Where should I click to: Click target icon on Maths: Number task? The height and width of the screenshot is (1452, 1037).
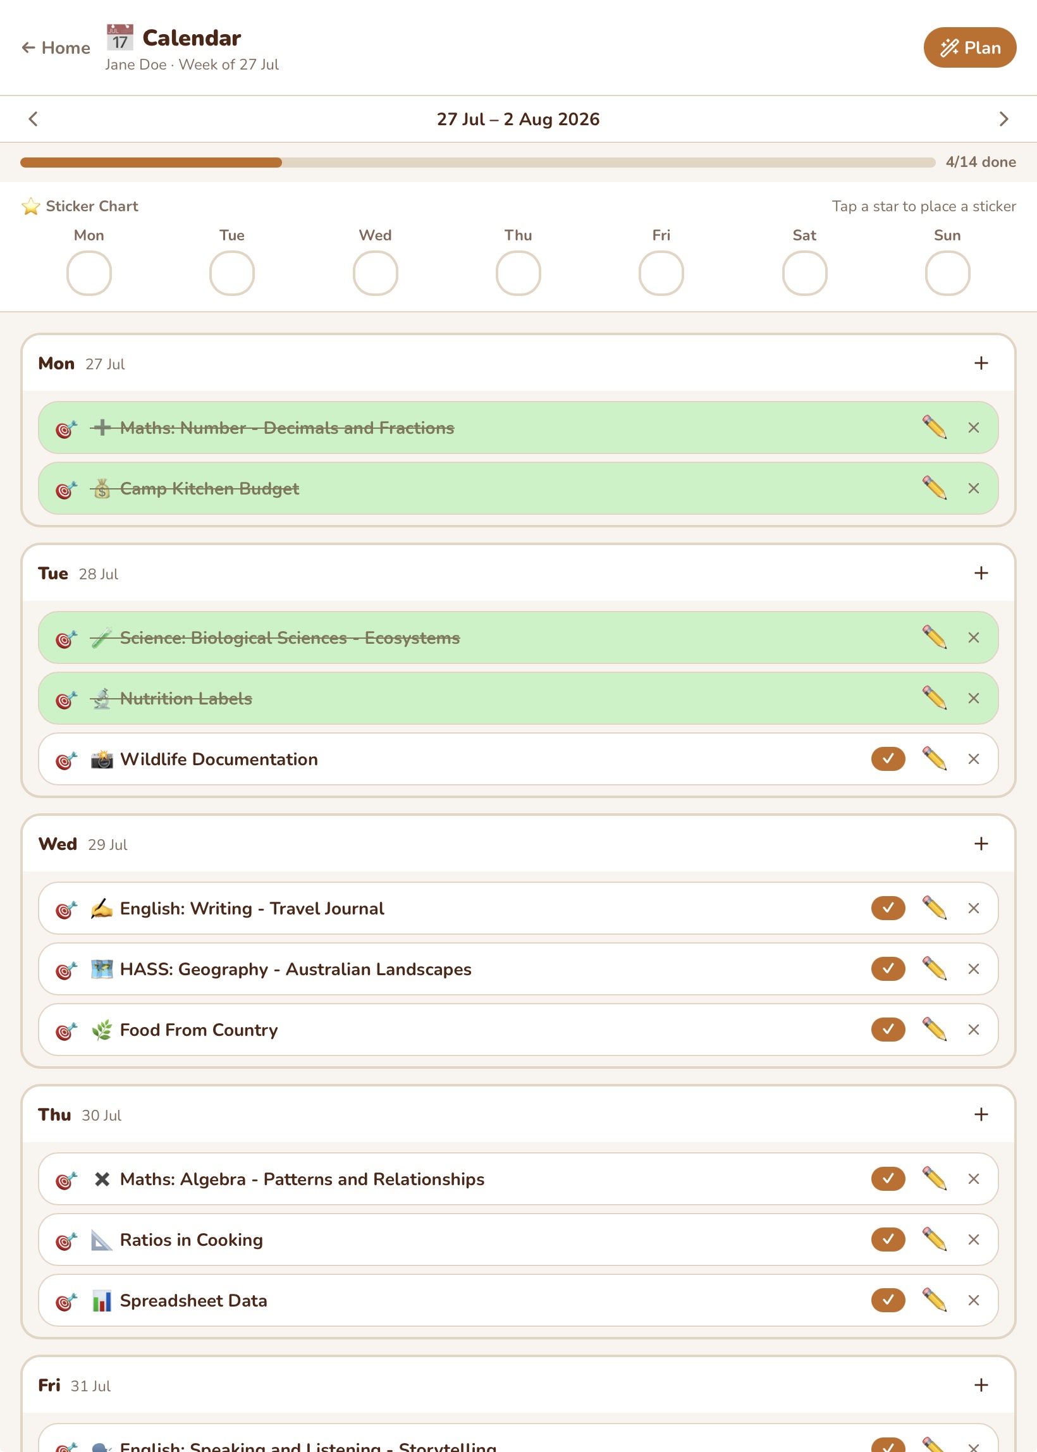[x=66, y=428]
